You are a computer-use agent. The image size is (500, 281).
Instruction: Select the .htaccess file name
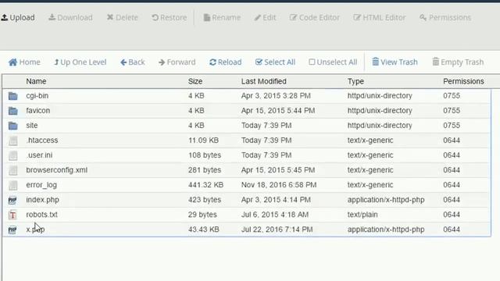click(x=42, y=140)
